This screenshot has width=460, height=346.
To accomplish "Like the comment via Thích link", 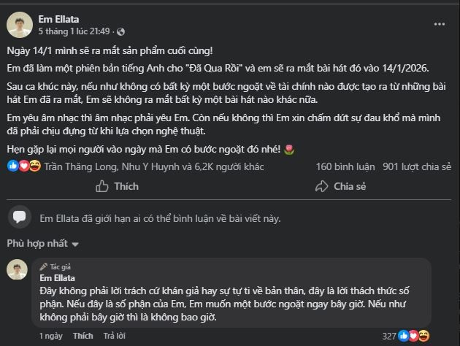I will [x=83, y=336].
